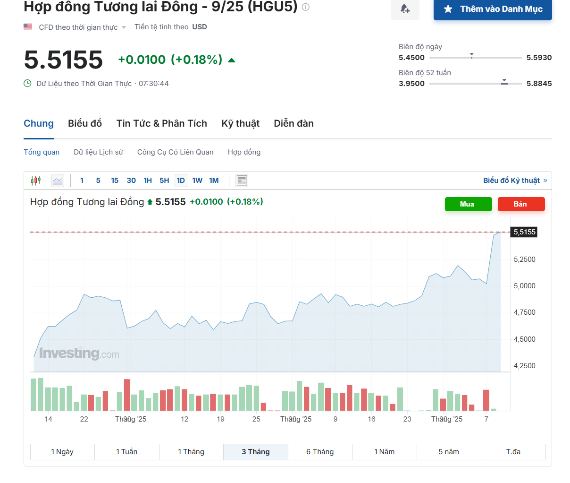Switch to candlestick chart type
This screenshot has height=483, width=570.
pos(36,180)
